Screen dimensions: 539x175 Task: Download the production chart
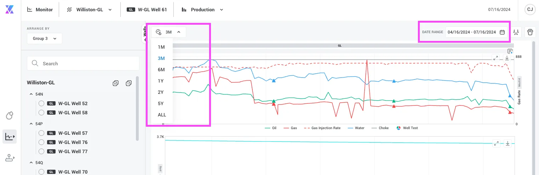507,58
